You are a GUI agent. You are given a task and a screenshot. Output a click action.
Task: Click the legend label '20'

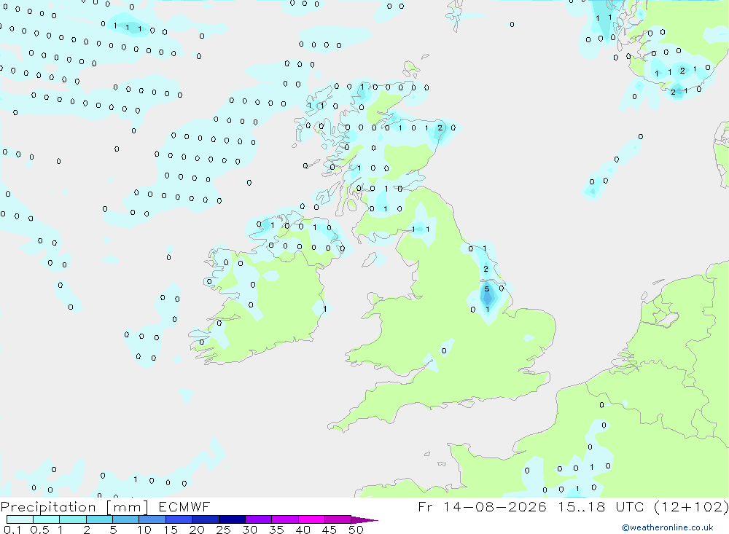(197, 530)
